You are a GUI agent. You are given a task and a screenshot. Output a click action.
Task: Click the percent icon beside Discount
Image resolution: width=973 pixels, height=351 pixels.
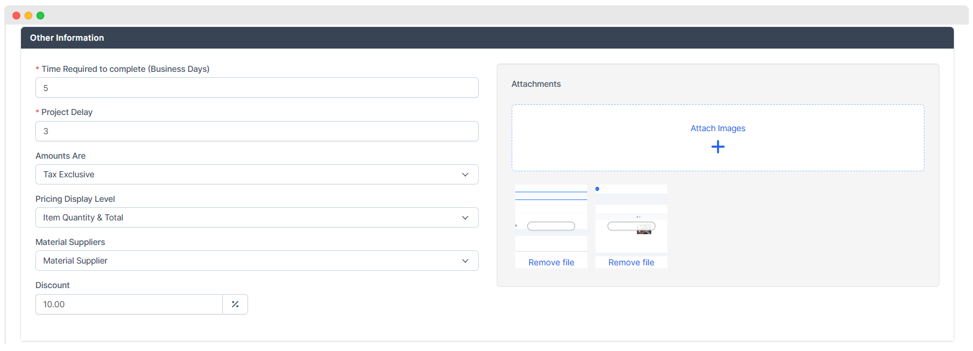click(x=235, y=304)
